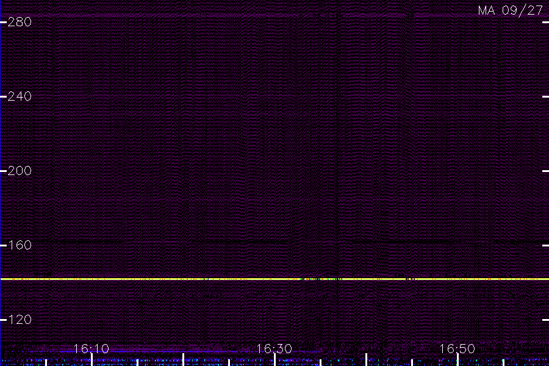Click the 280 frequency axis label

point(20,22)
